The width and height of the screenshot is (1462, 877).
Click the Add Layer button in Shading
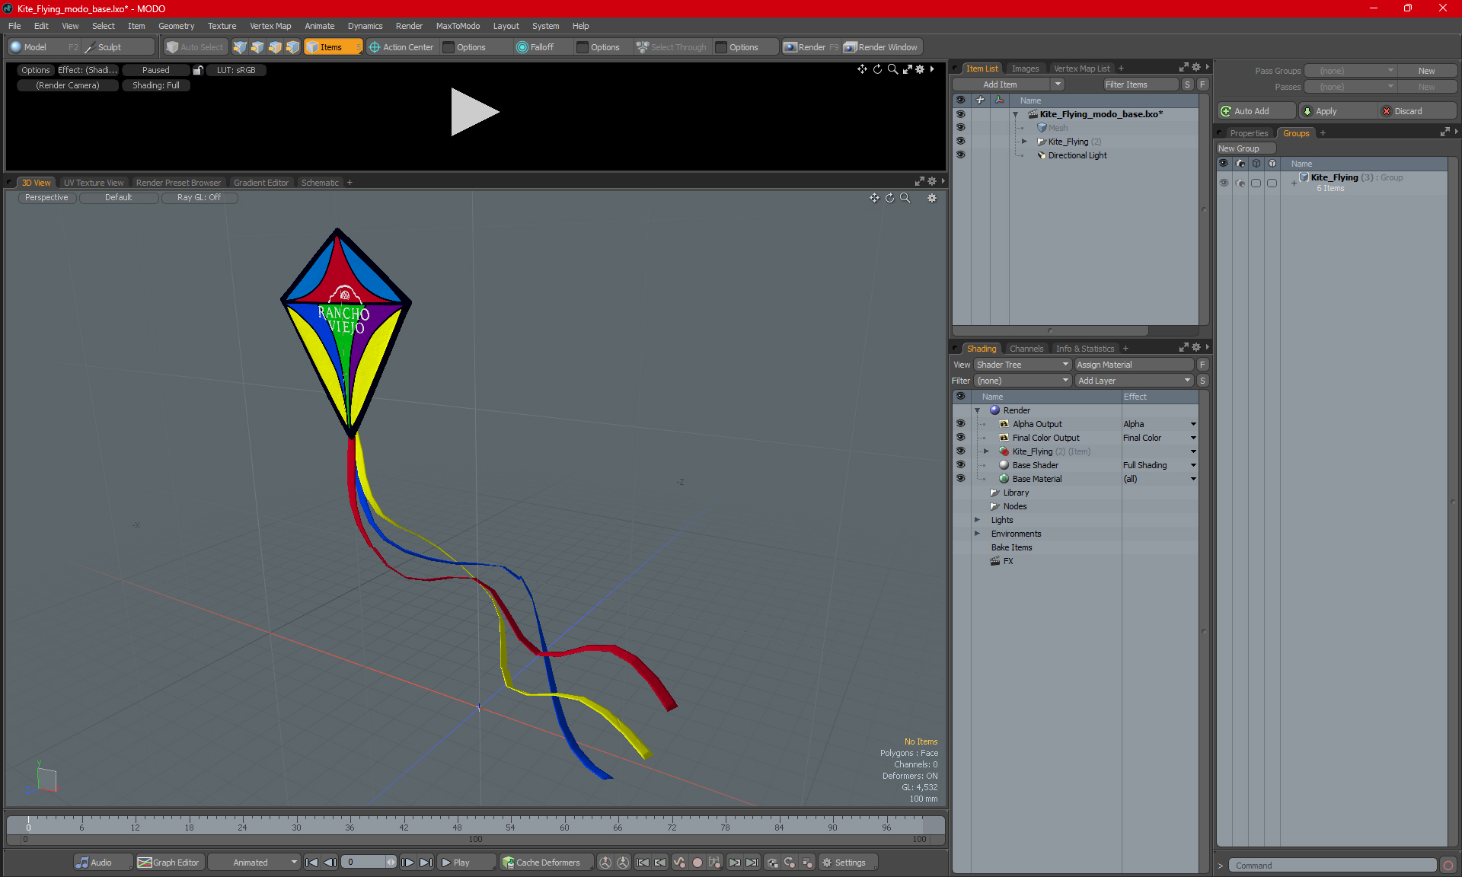click(x=1133, y=380)
